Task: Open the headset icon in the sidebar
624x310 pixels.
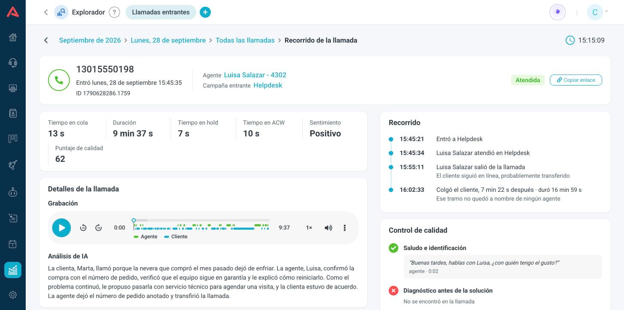Action: coord(13,63)
